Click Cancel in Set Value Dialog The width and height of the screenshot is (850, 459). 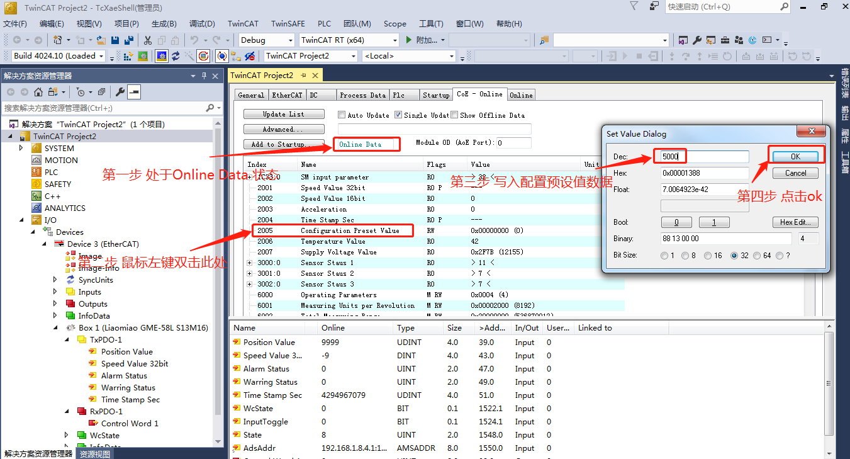click(795, 173)
